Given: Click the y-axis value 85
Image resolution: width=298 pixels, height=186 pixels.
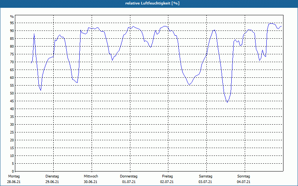Looking at the screenshot, I should [12, 39].
